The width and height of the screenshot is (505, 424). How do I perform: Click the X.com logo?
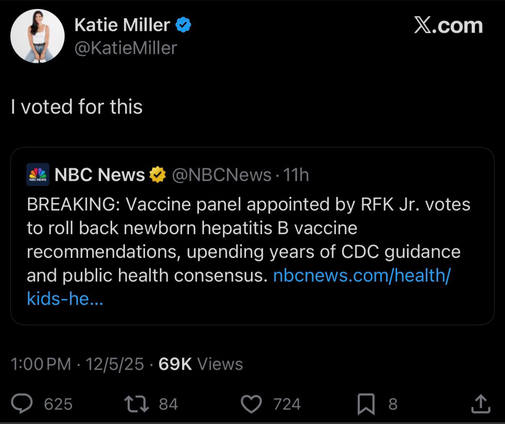448,26
